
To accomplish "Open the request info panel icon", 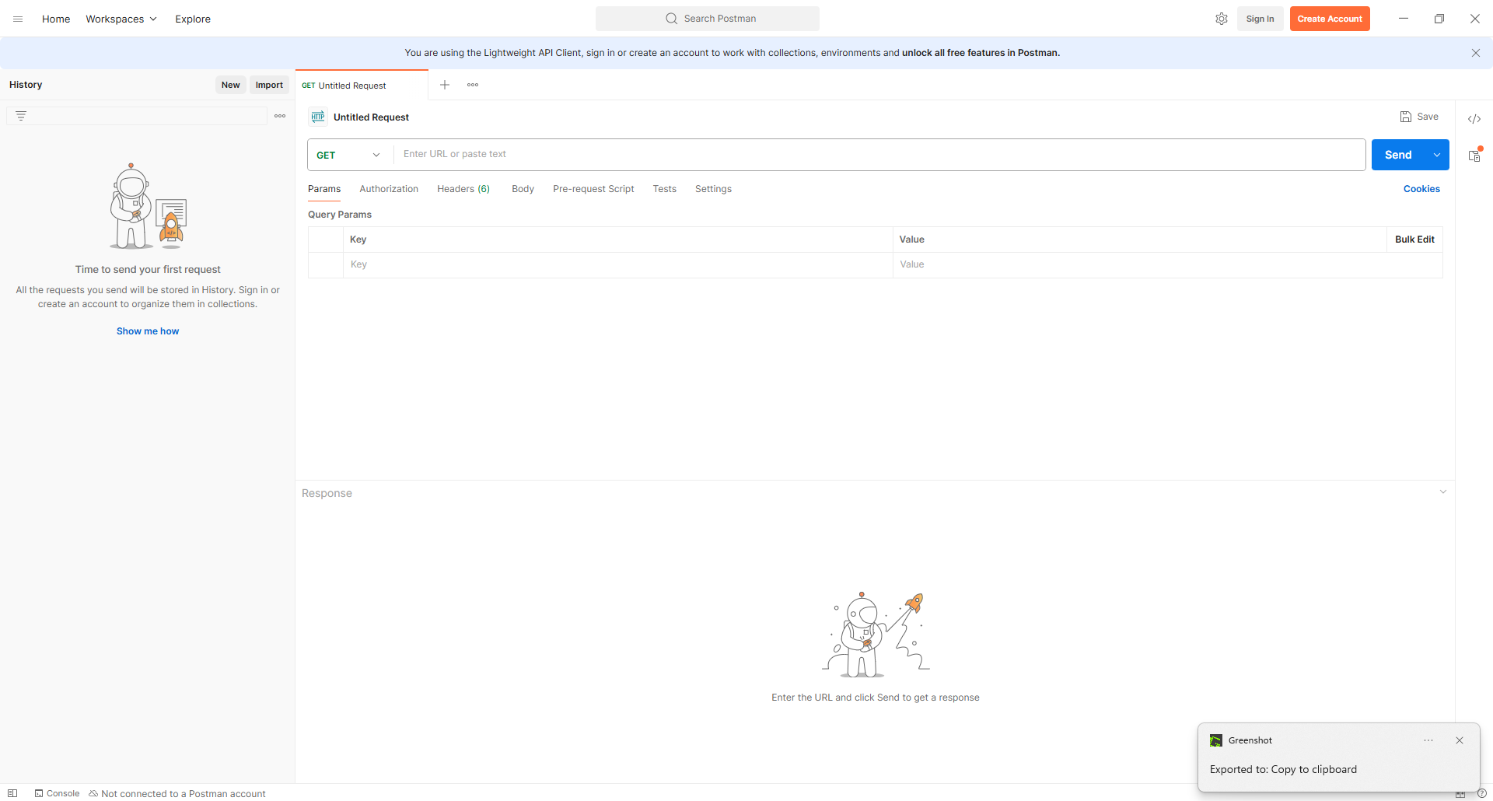I will pyautogui.click(x=1474, y=156).
